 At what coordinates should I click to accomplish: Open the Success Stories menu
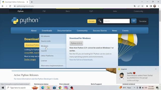100,30
